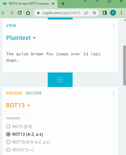View site information via the lock icon
Screen dimensions: 126x155
(x=38, y=13)
